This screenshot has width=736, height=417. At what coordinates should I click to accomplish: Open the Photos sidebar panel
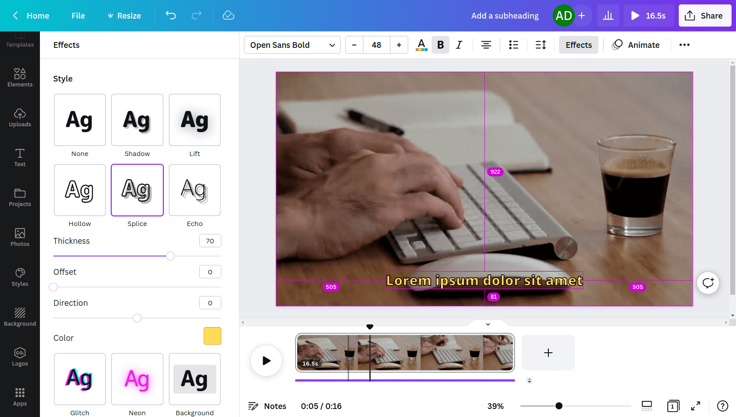click(20, 237)
